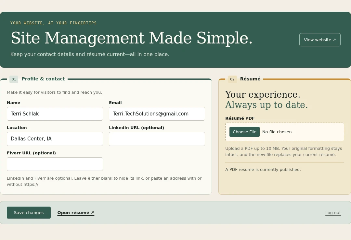Click the "No file chosen" text
The width and height of the screenshot is (351, 240).
click(277, 132)
